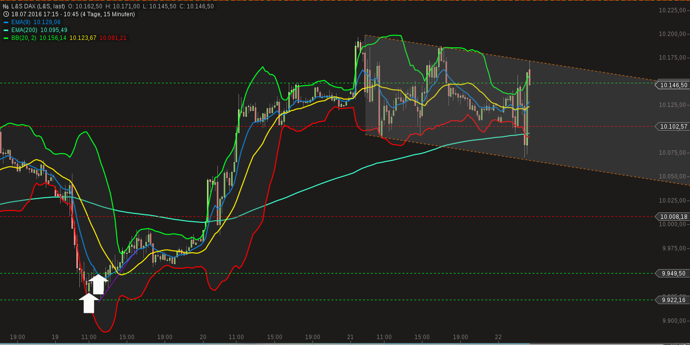Click the day 19 marker on the time axis

coord(55,338)
